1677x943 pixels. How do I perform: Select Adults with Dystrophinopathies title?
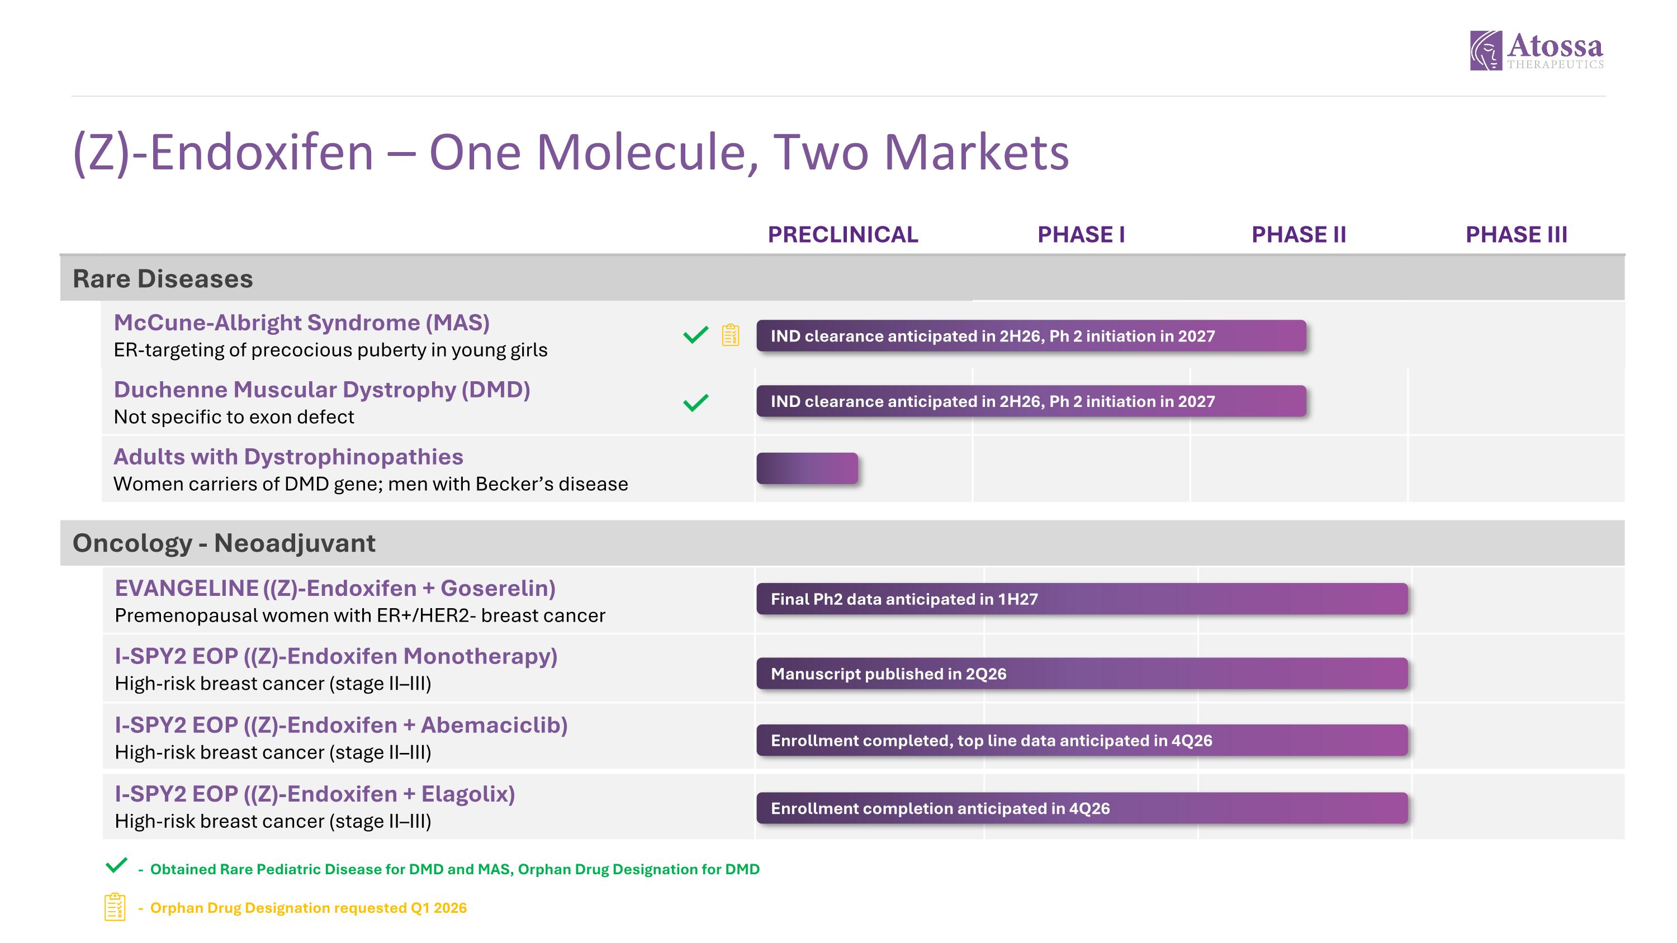pos(288,456)
